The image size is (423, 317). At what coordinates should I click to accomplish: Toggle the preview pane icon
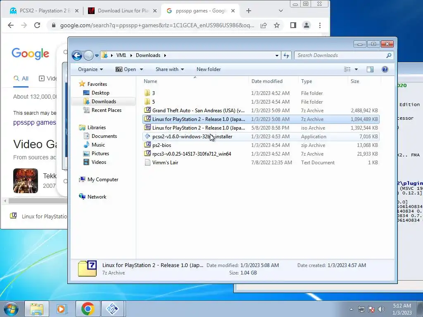tap(370, 69)
